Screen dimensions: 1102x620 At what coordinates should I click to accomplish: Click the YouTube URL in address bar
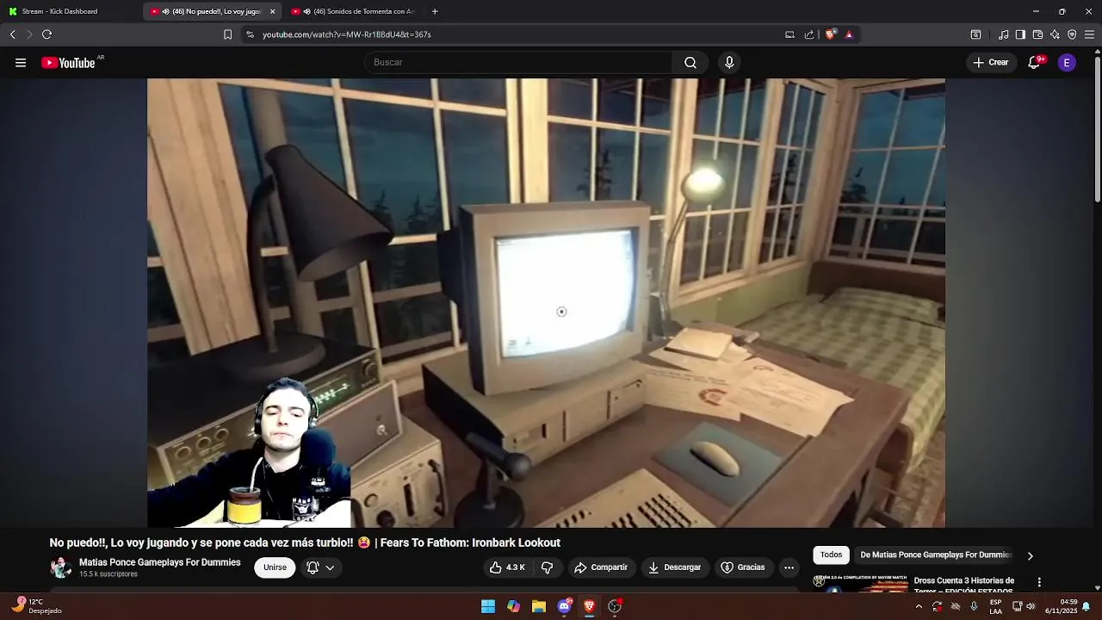tap(347, 34)
